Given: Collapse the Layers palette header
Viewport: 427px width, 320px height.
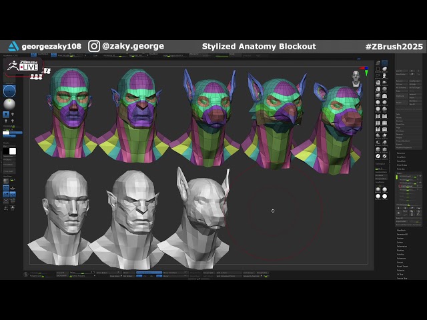Looking at the screenshot, I should pyautogui.click(x=400, y=173).
